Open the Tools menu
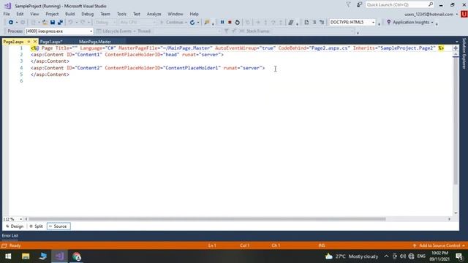 [121, 14]
